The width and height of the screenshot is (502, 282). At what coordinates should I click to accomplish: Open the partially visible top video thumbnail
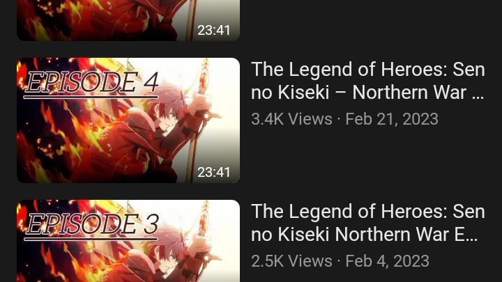pyautogui.click(x=128, y=20)
